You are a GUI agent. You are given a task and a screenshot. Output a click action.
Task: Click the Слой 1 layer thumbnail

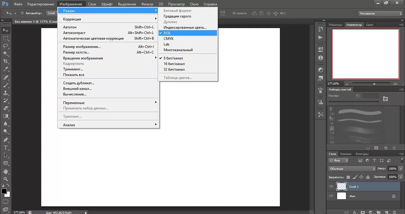(342, 186)
